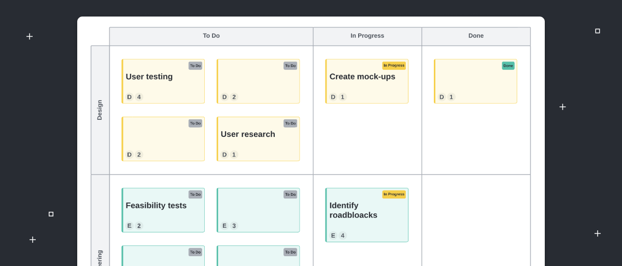This screenshot has width=622, height=266.
Task: Click the number 4 badge on User testing
Action: (139, 97)
